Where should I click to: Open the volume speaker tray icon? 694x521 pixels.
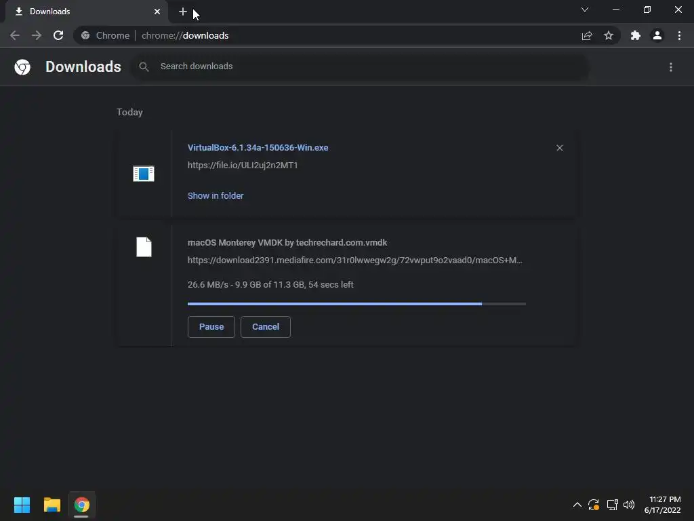(x=628, y=505)
